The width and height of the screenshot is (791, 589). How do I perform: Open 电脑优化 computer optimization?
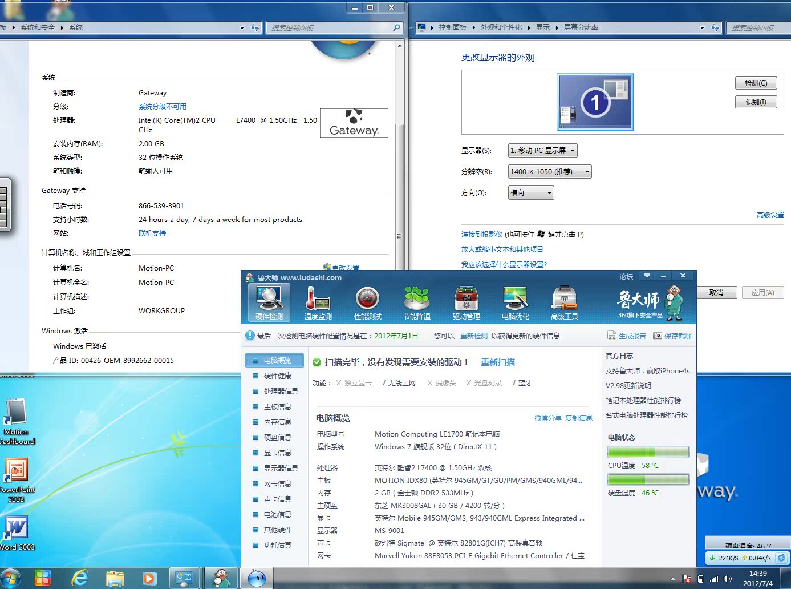point(516,302)
